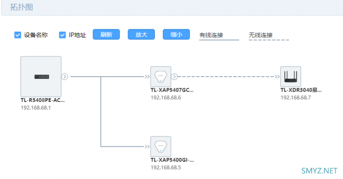The height and width of the screenshot is (179, 343).
Task: Click the 有线连接 legend label
Action: pyautogui.click(x=211, y=35)
